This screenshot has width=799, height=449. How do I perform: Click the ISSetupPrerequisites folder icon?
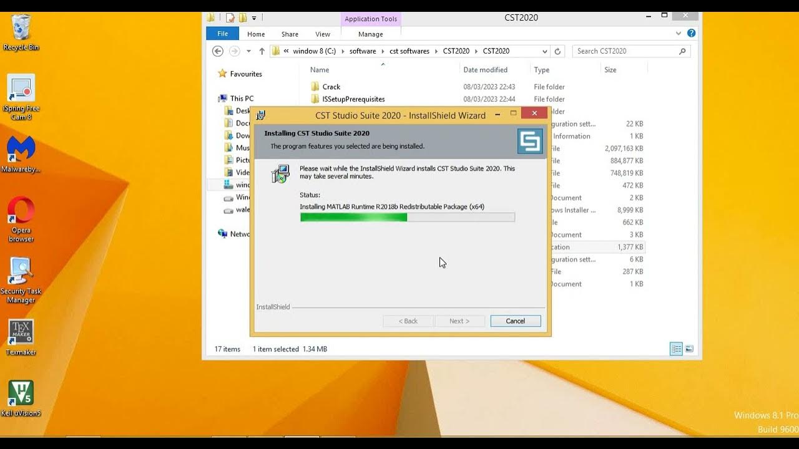[x=315, y=99]
